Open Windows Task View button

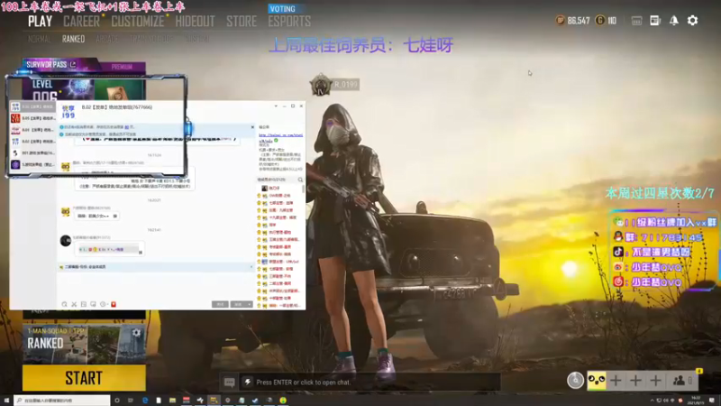(x=131, y=401)
